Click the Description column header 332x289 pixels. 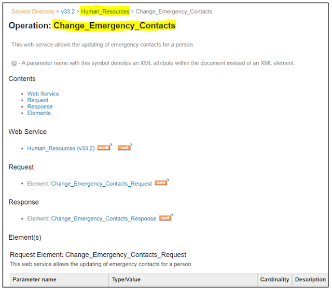[x=310, y=280]
